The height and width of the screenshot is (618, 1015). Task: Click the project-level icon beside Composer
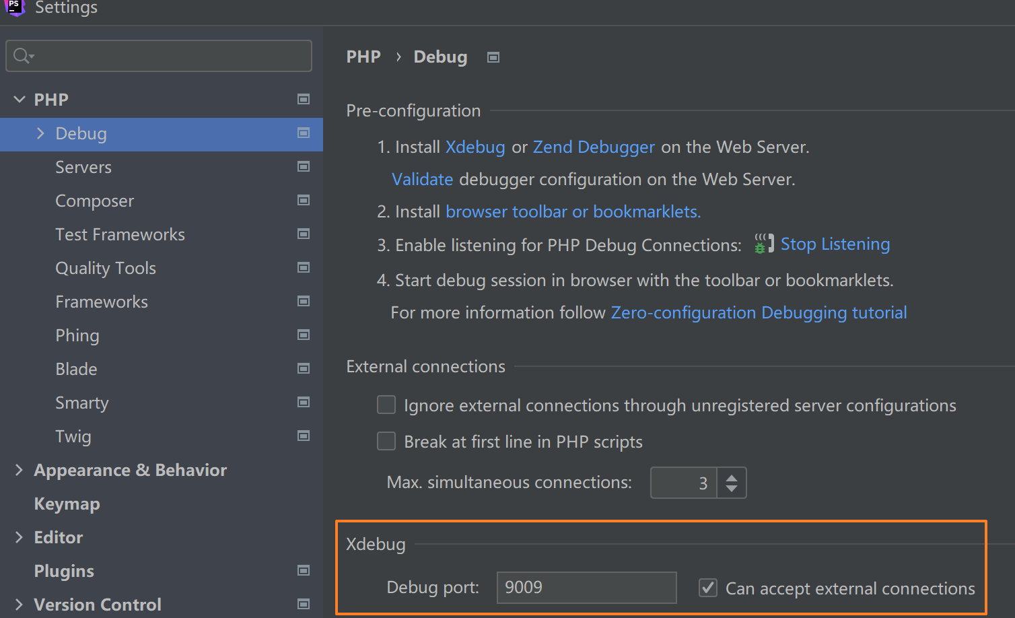point(304,201)
